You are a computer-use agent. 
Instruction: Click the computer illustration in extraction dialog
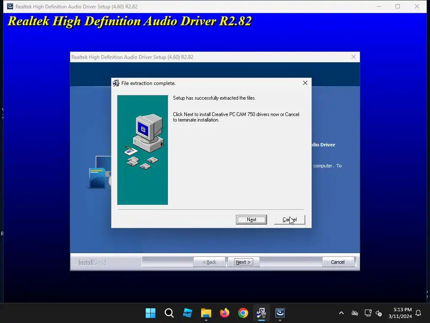(143, 150)
